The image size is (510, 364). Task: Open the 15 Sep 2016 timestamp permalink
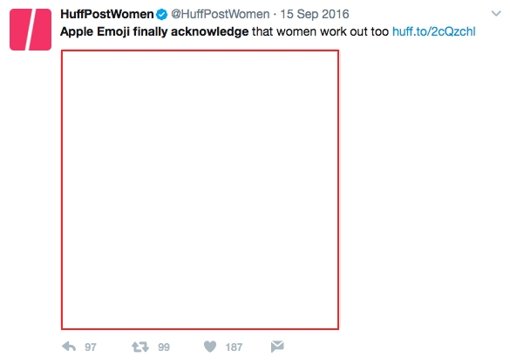(x=315, y=14)
